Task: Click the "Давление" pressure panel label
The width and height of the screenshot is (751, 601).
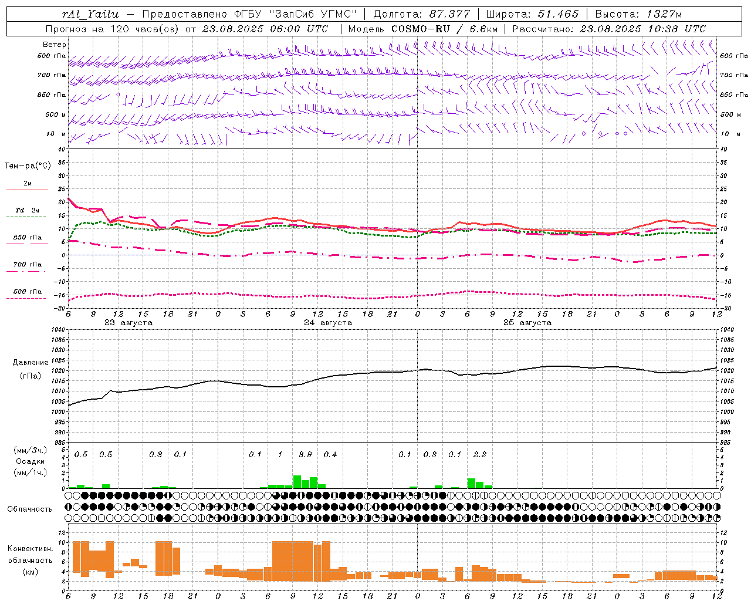Action: point(31,363)
